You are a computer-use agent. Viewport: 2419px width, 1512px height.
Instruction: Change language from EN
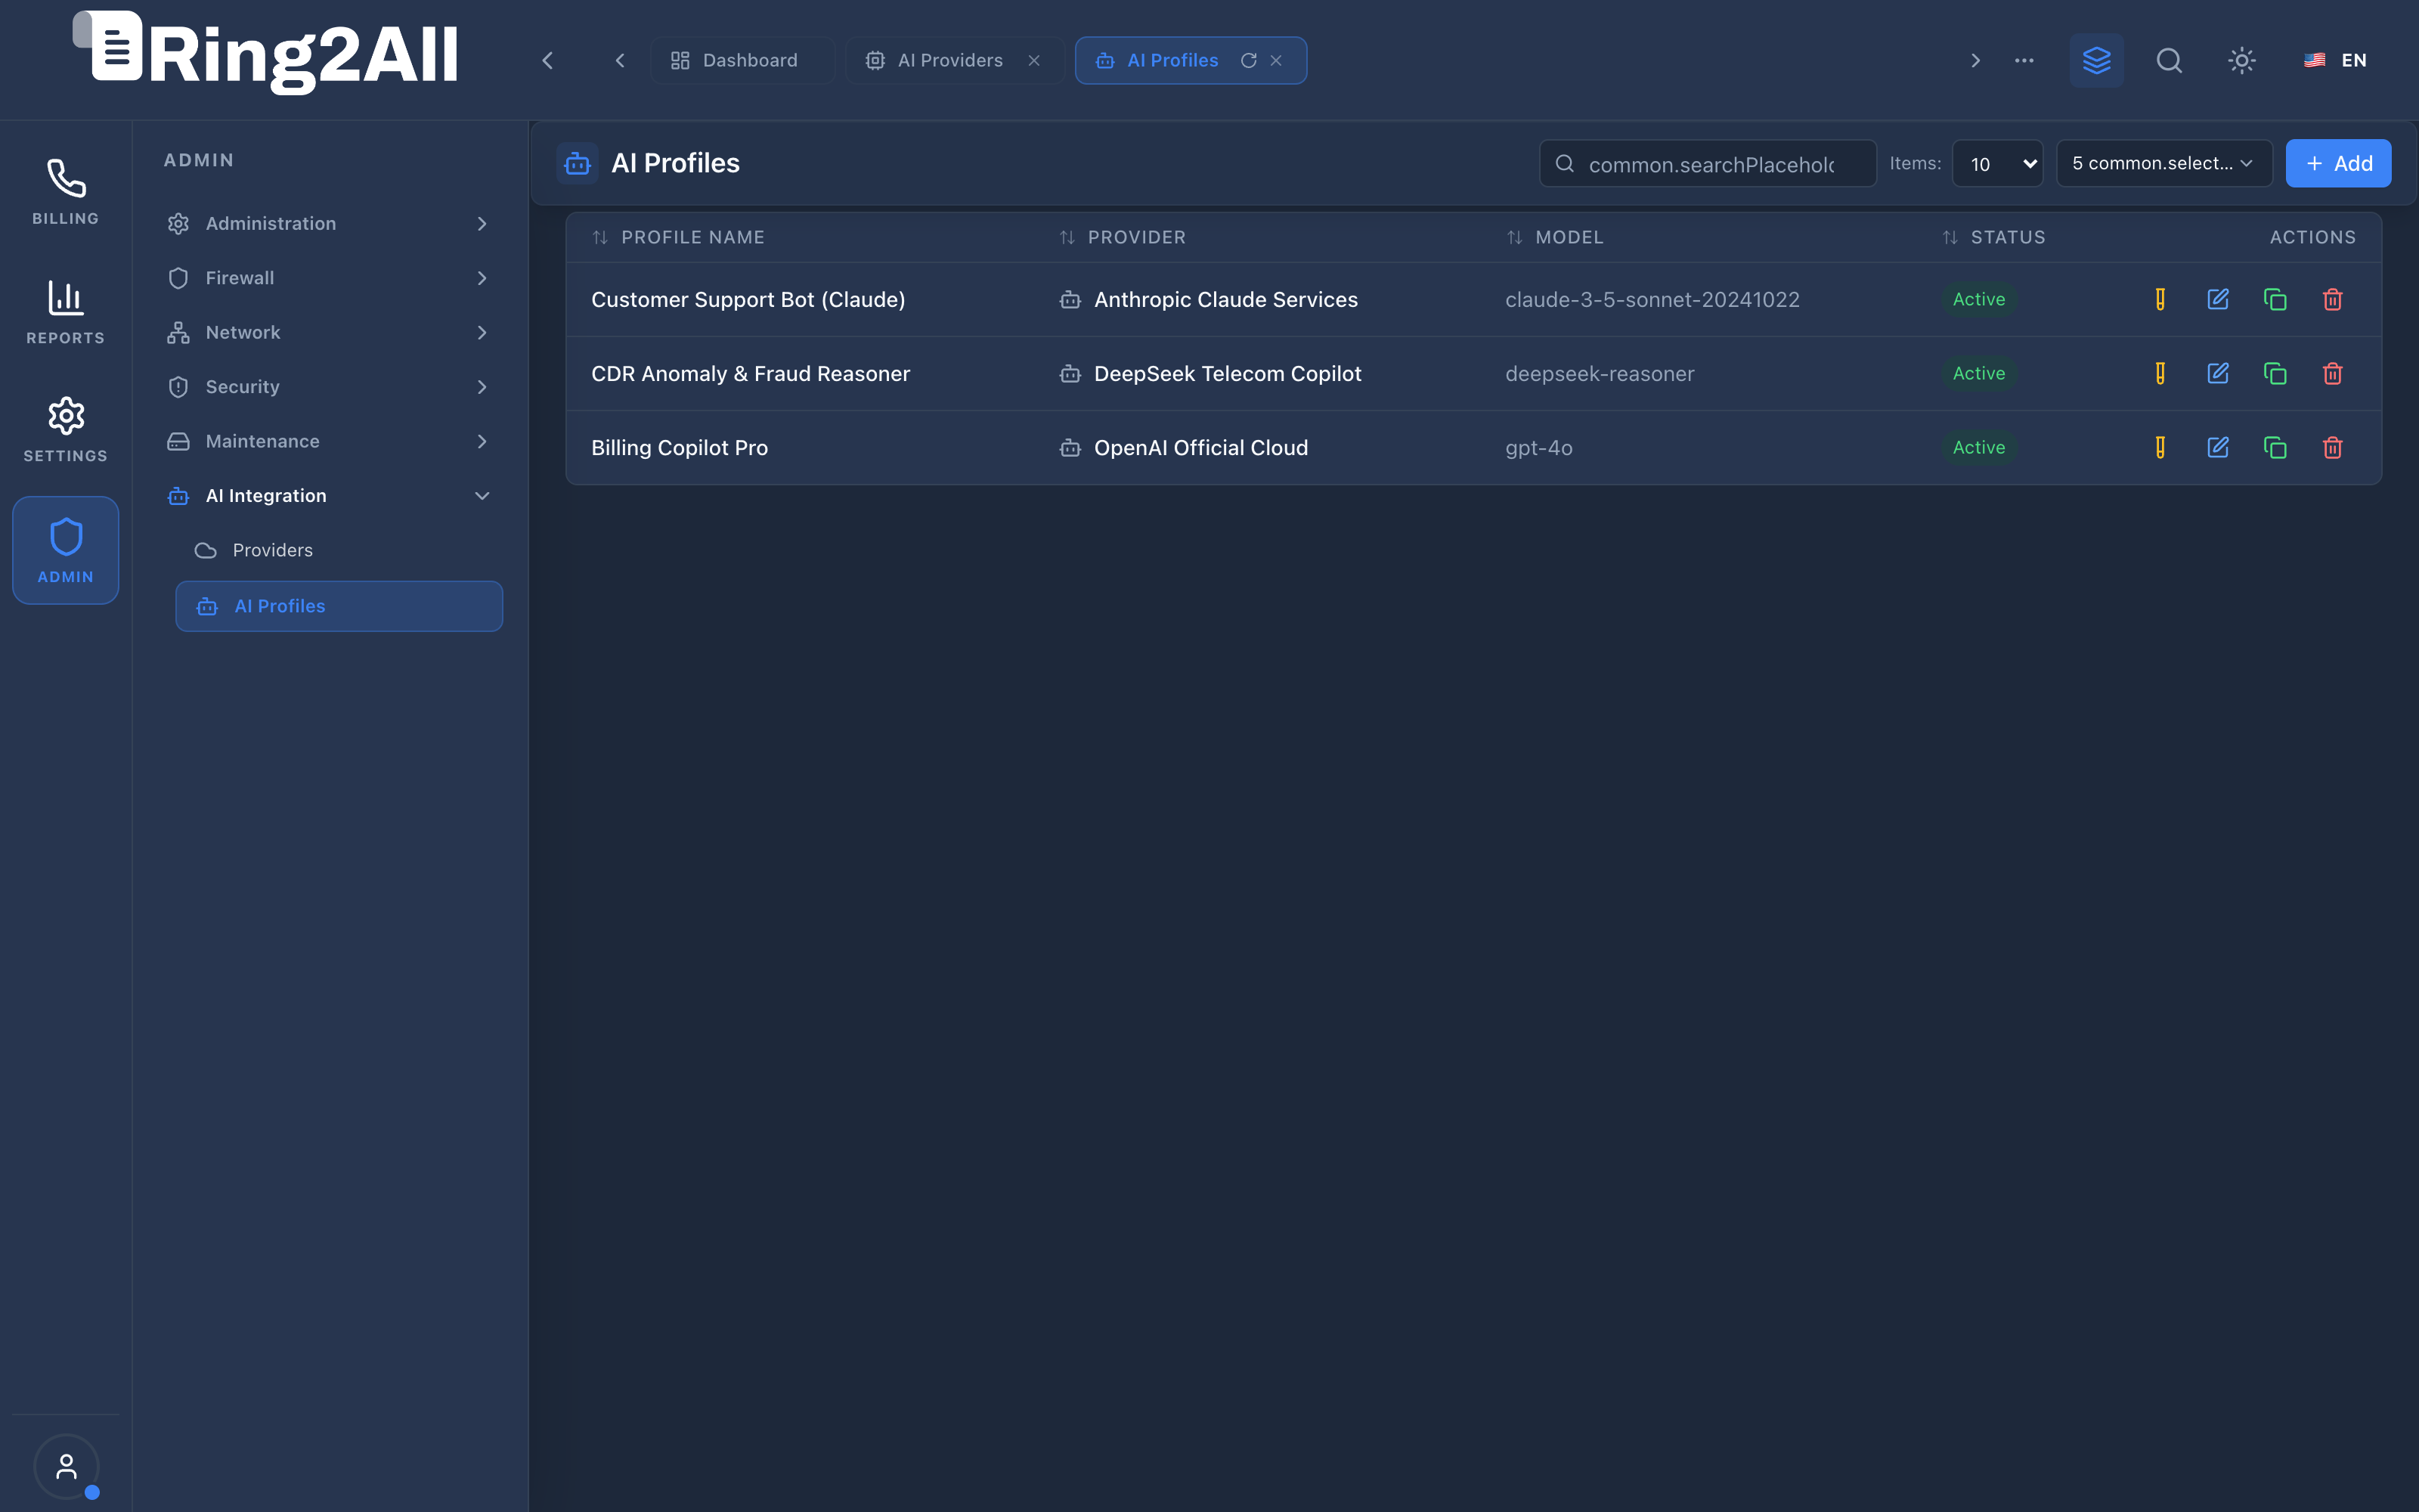tap(2336, 60)
